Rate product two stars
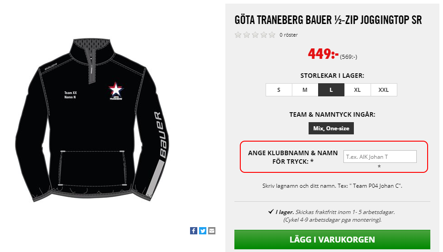This screenshot has width=443, height=252. (x=247, y=35)
